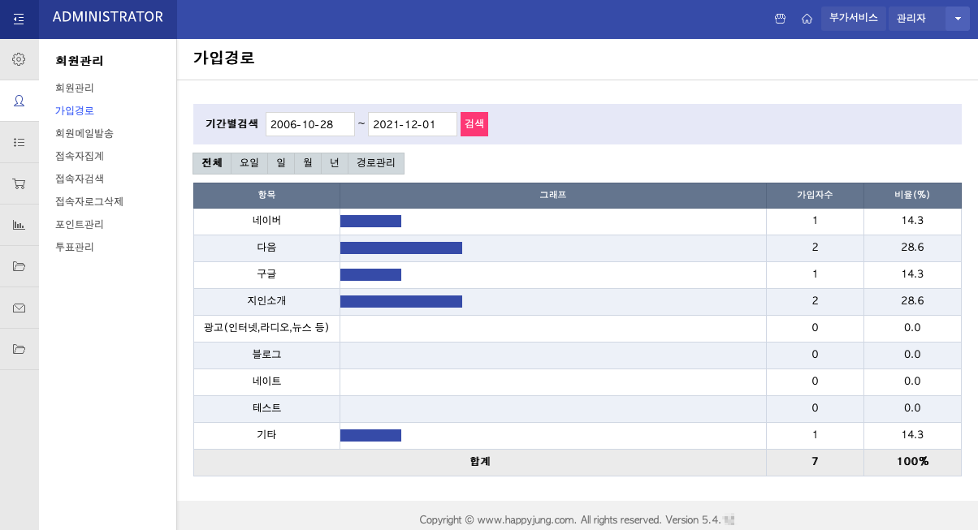Open the settings gear icon in sidebar
The height and width of the screenshot is (530, 978).
pos(19,58)
